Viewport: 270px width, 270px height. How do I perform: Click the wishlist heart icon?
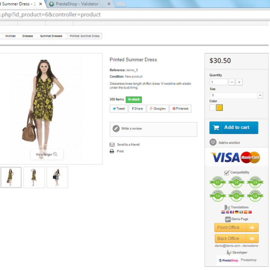[213, 142]
